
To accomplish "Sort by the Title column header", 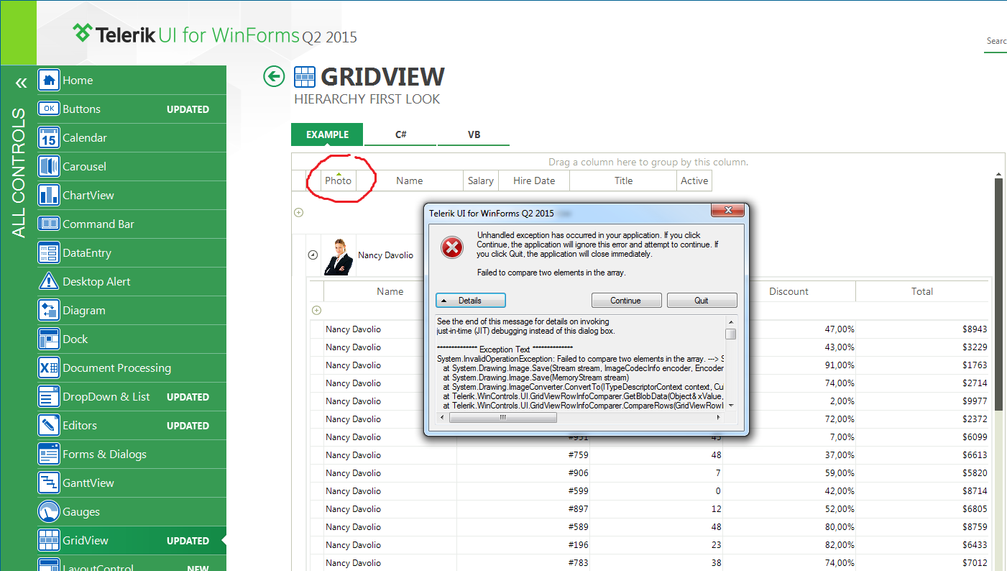I will click(x=624, y=181).
